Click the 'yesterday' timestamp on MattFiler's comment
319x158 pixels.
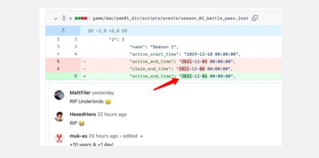point(103,93)
